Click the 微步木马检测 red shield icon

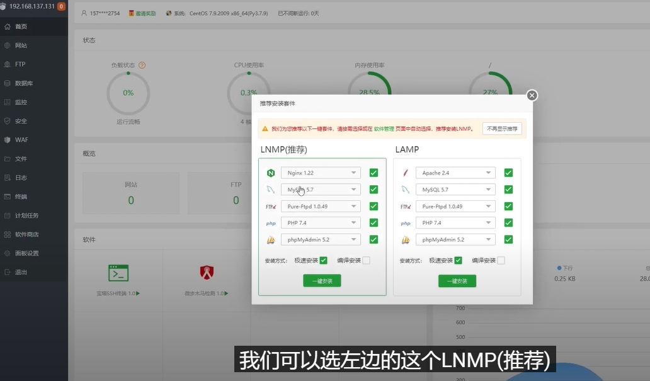click(x=207, y=273)
